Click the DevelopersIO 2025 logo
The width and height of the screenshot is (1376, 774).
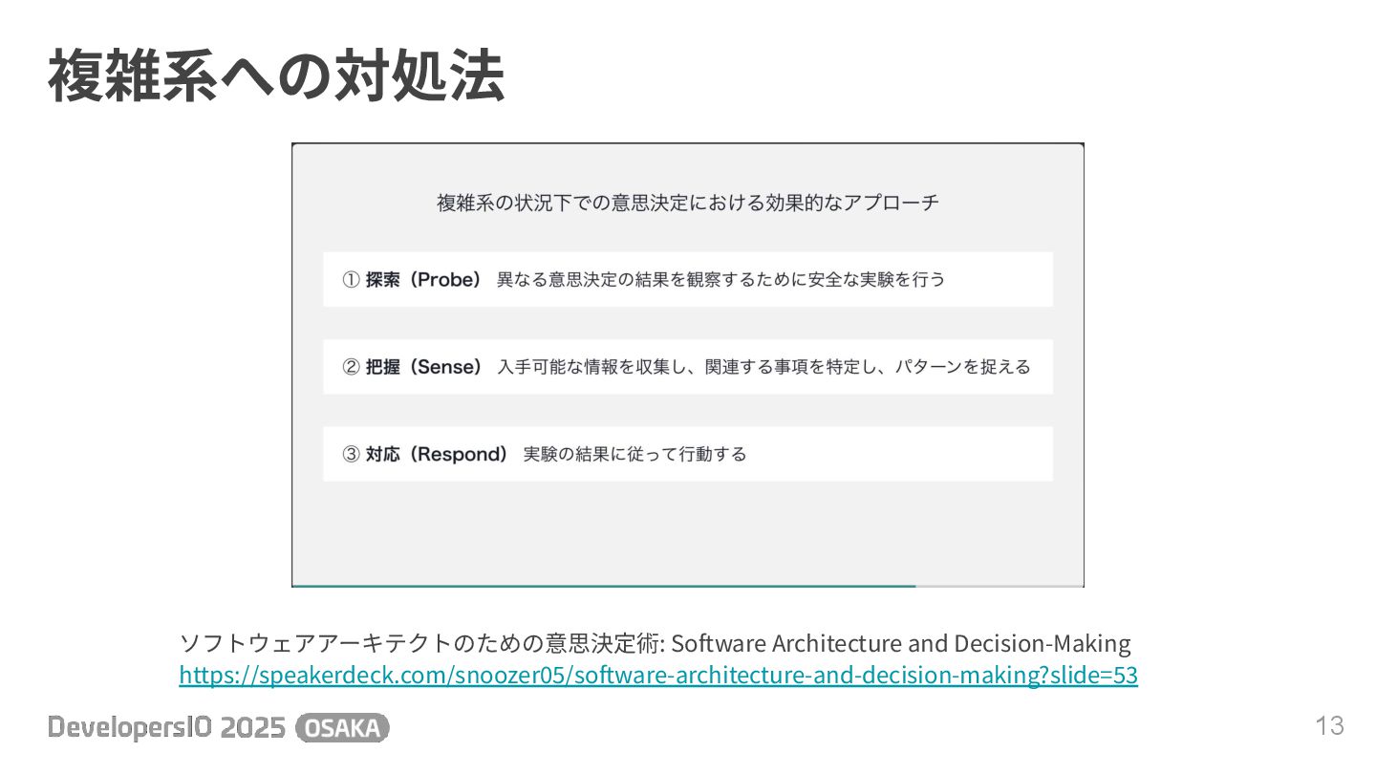(167, 728)
